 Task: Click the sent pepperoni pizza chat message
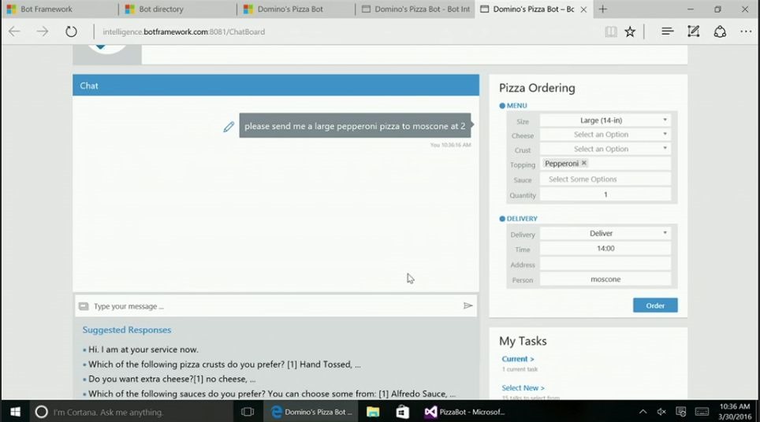[x=355, y=126]
